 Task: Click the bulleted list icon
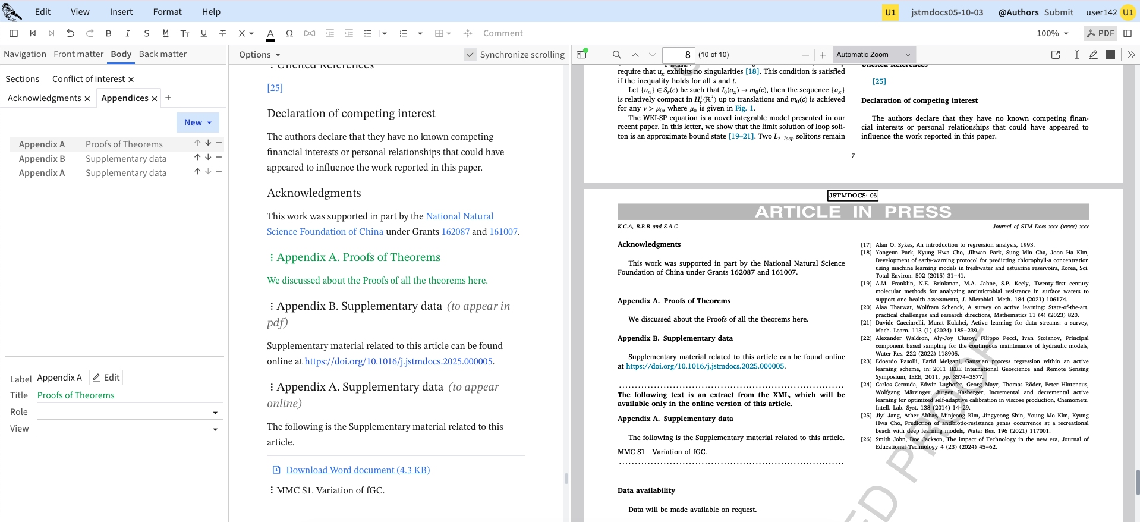point(368,33)
